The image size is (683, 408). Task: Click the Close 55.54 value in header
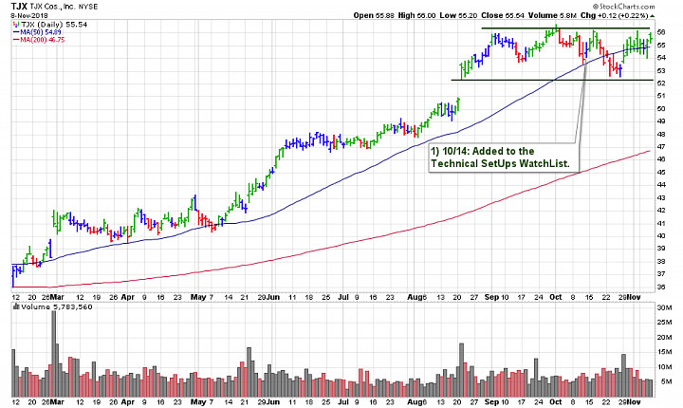tap(503, 15)
